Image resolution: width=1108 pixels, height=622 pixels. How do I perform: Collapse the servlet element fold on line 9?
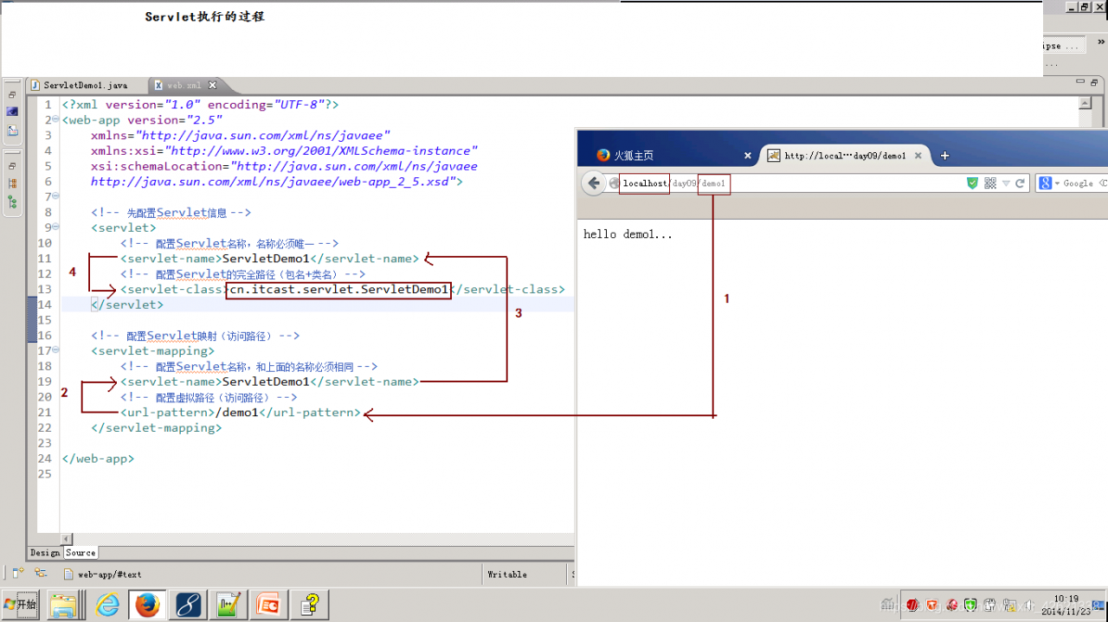click(55, 228)
